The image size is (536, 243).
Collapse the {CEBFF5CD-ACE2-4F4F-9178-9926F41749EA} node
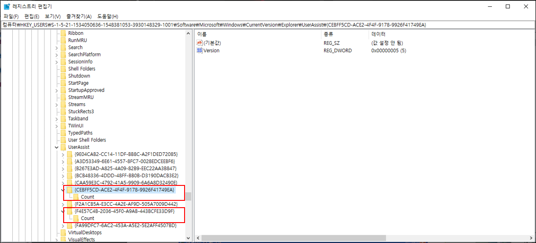(63, 190)
